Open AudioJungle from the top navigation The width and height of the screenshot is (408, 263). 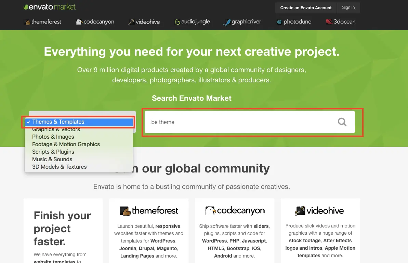(x=192, y=22)
